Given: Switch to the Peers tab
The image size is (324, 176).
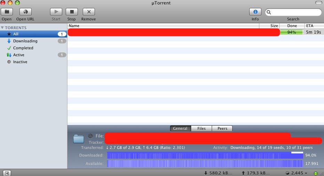Looking at the screenshot, I should (222, 128).
